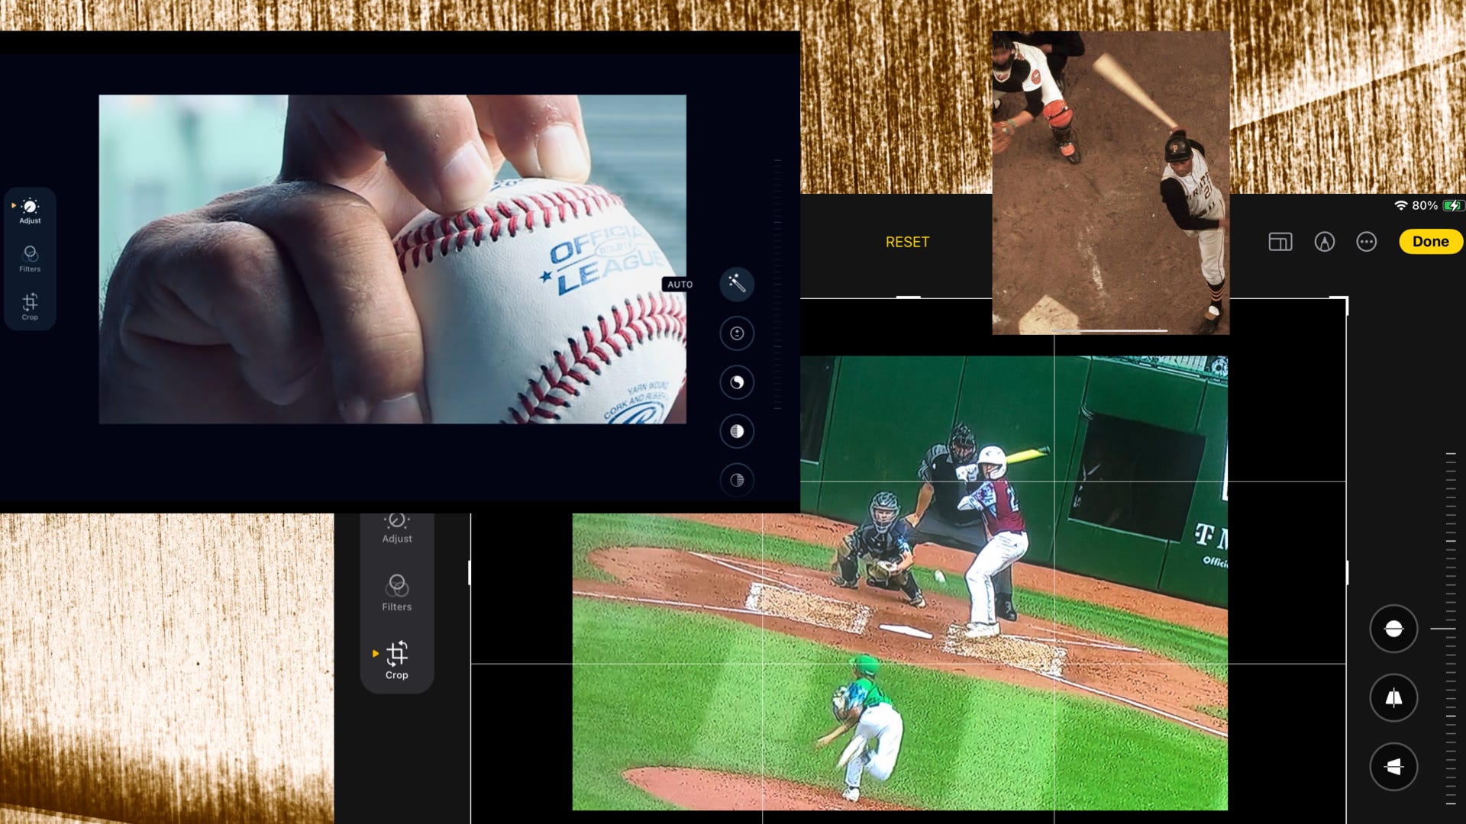1466x824 pixels.
Task: Open the three-dot More options menu
Action: coord(1366,242)
